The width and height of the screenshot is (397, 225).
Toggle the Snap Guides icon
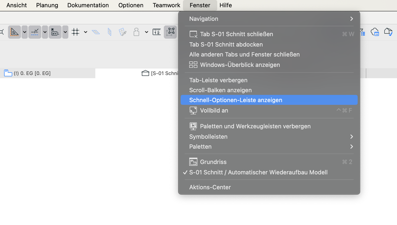[x=35, y=32]
